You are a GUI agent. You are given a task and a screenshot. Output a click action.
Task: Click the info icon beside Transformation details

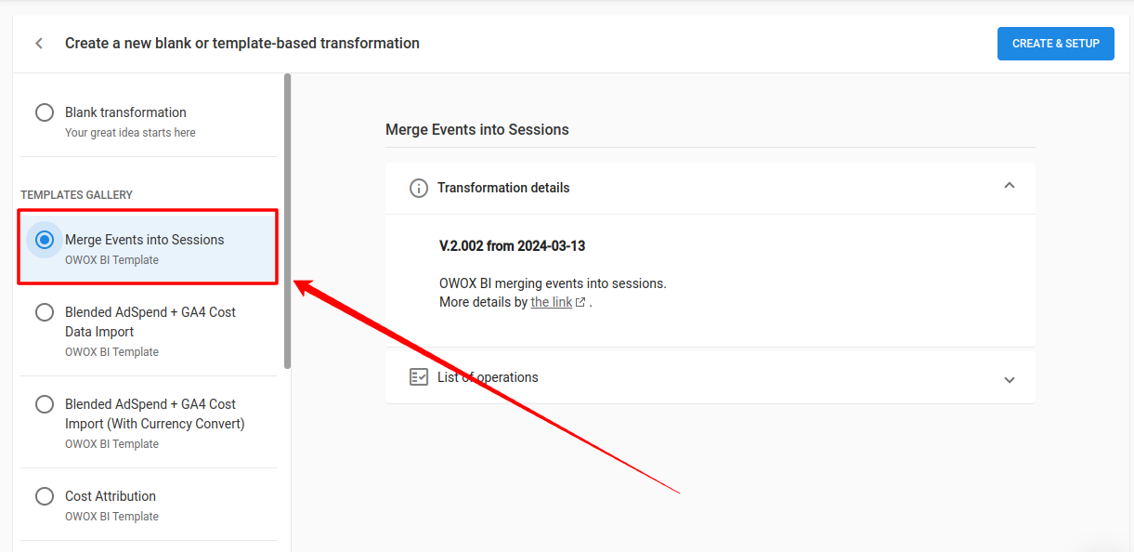pos(418,188)
